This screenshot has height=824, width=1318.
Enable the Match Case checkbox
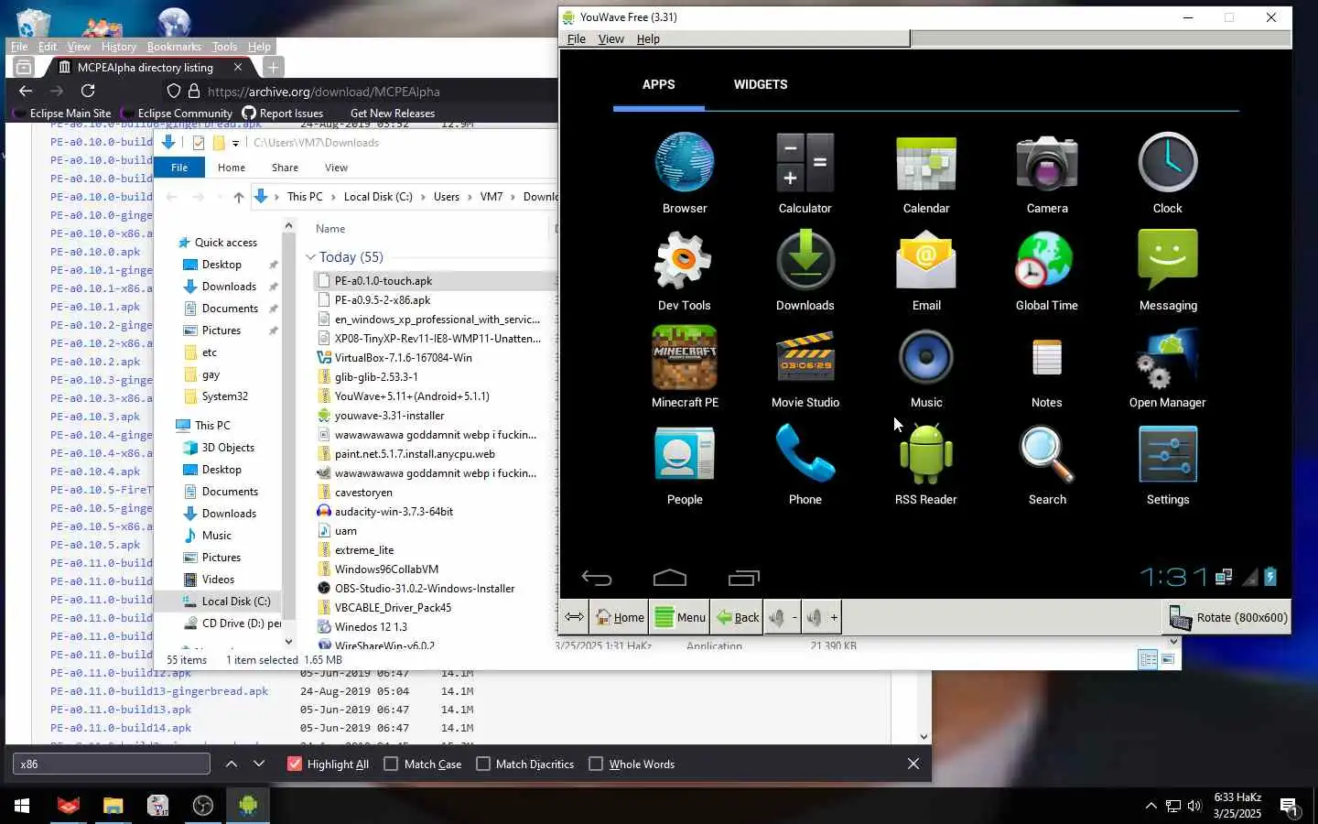(391, 764)
